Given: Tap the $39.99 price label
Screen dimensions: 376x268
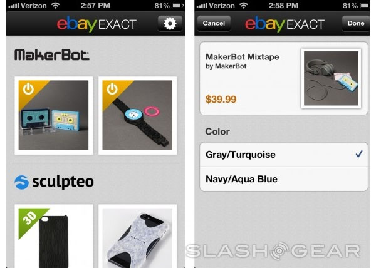Looking at the screenshot, I should tap(221, 99).
